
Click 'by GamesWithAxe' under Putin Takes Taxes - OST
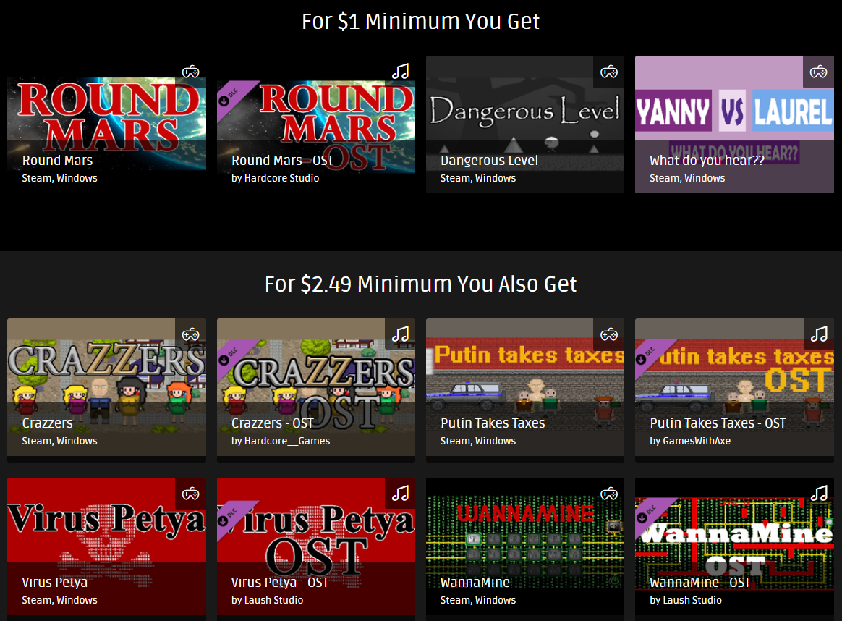click(691, 441)
